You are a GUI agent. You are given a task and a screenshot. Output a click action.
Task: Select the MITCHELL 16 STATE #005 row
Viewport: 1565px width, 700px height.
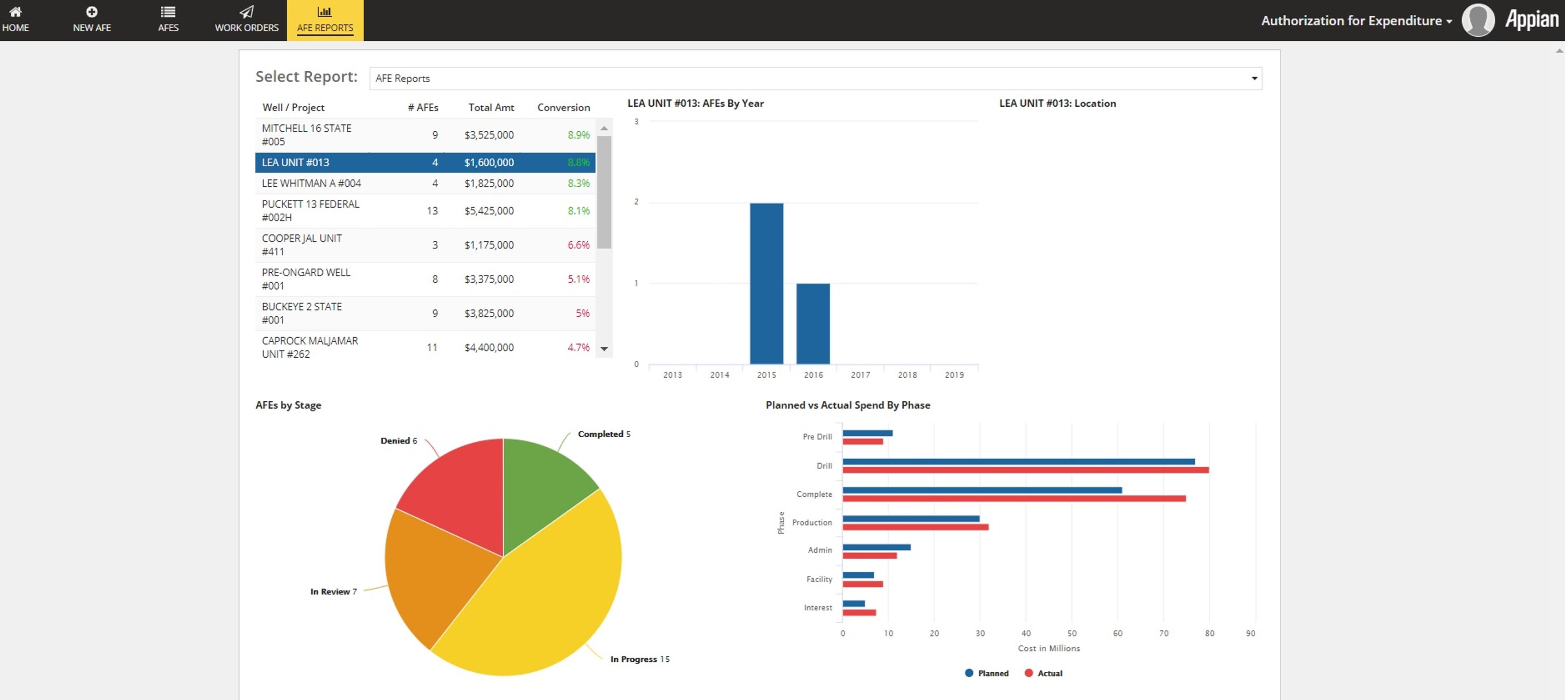point(425,135)
